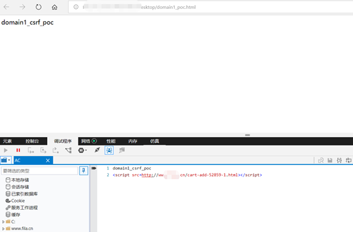
Task: Click the find in files icon
Action: (321, 161)
